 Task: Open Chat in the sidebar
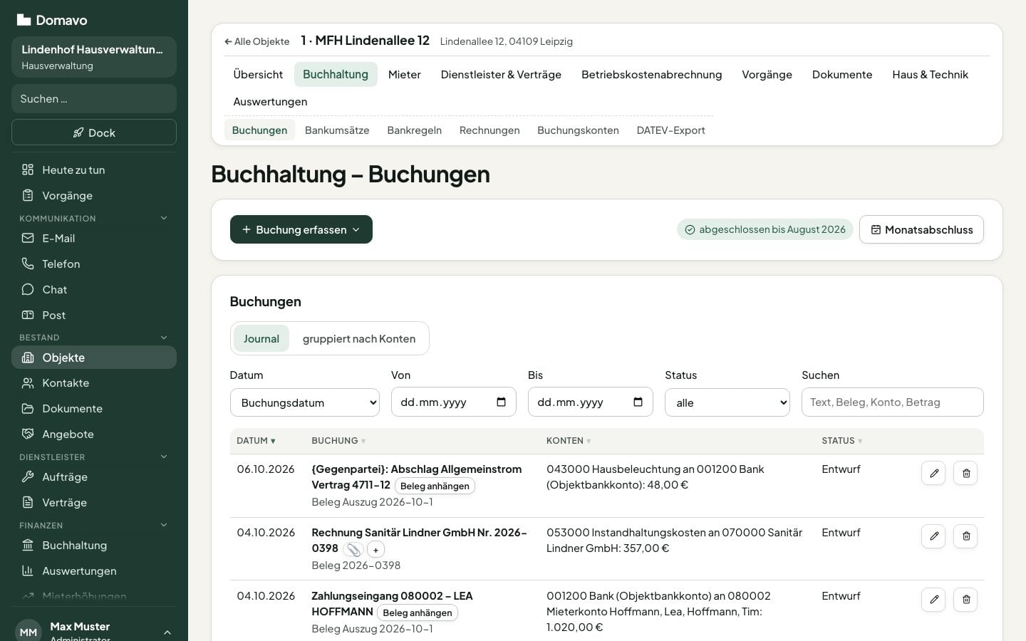click(94, 289)
